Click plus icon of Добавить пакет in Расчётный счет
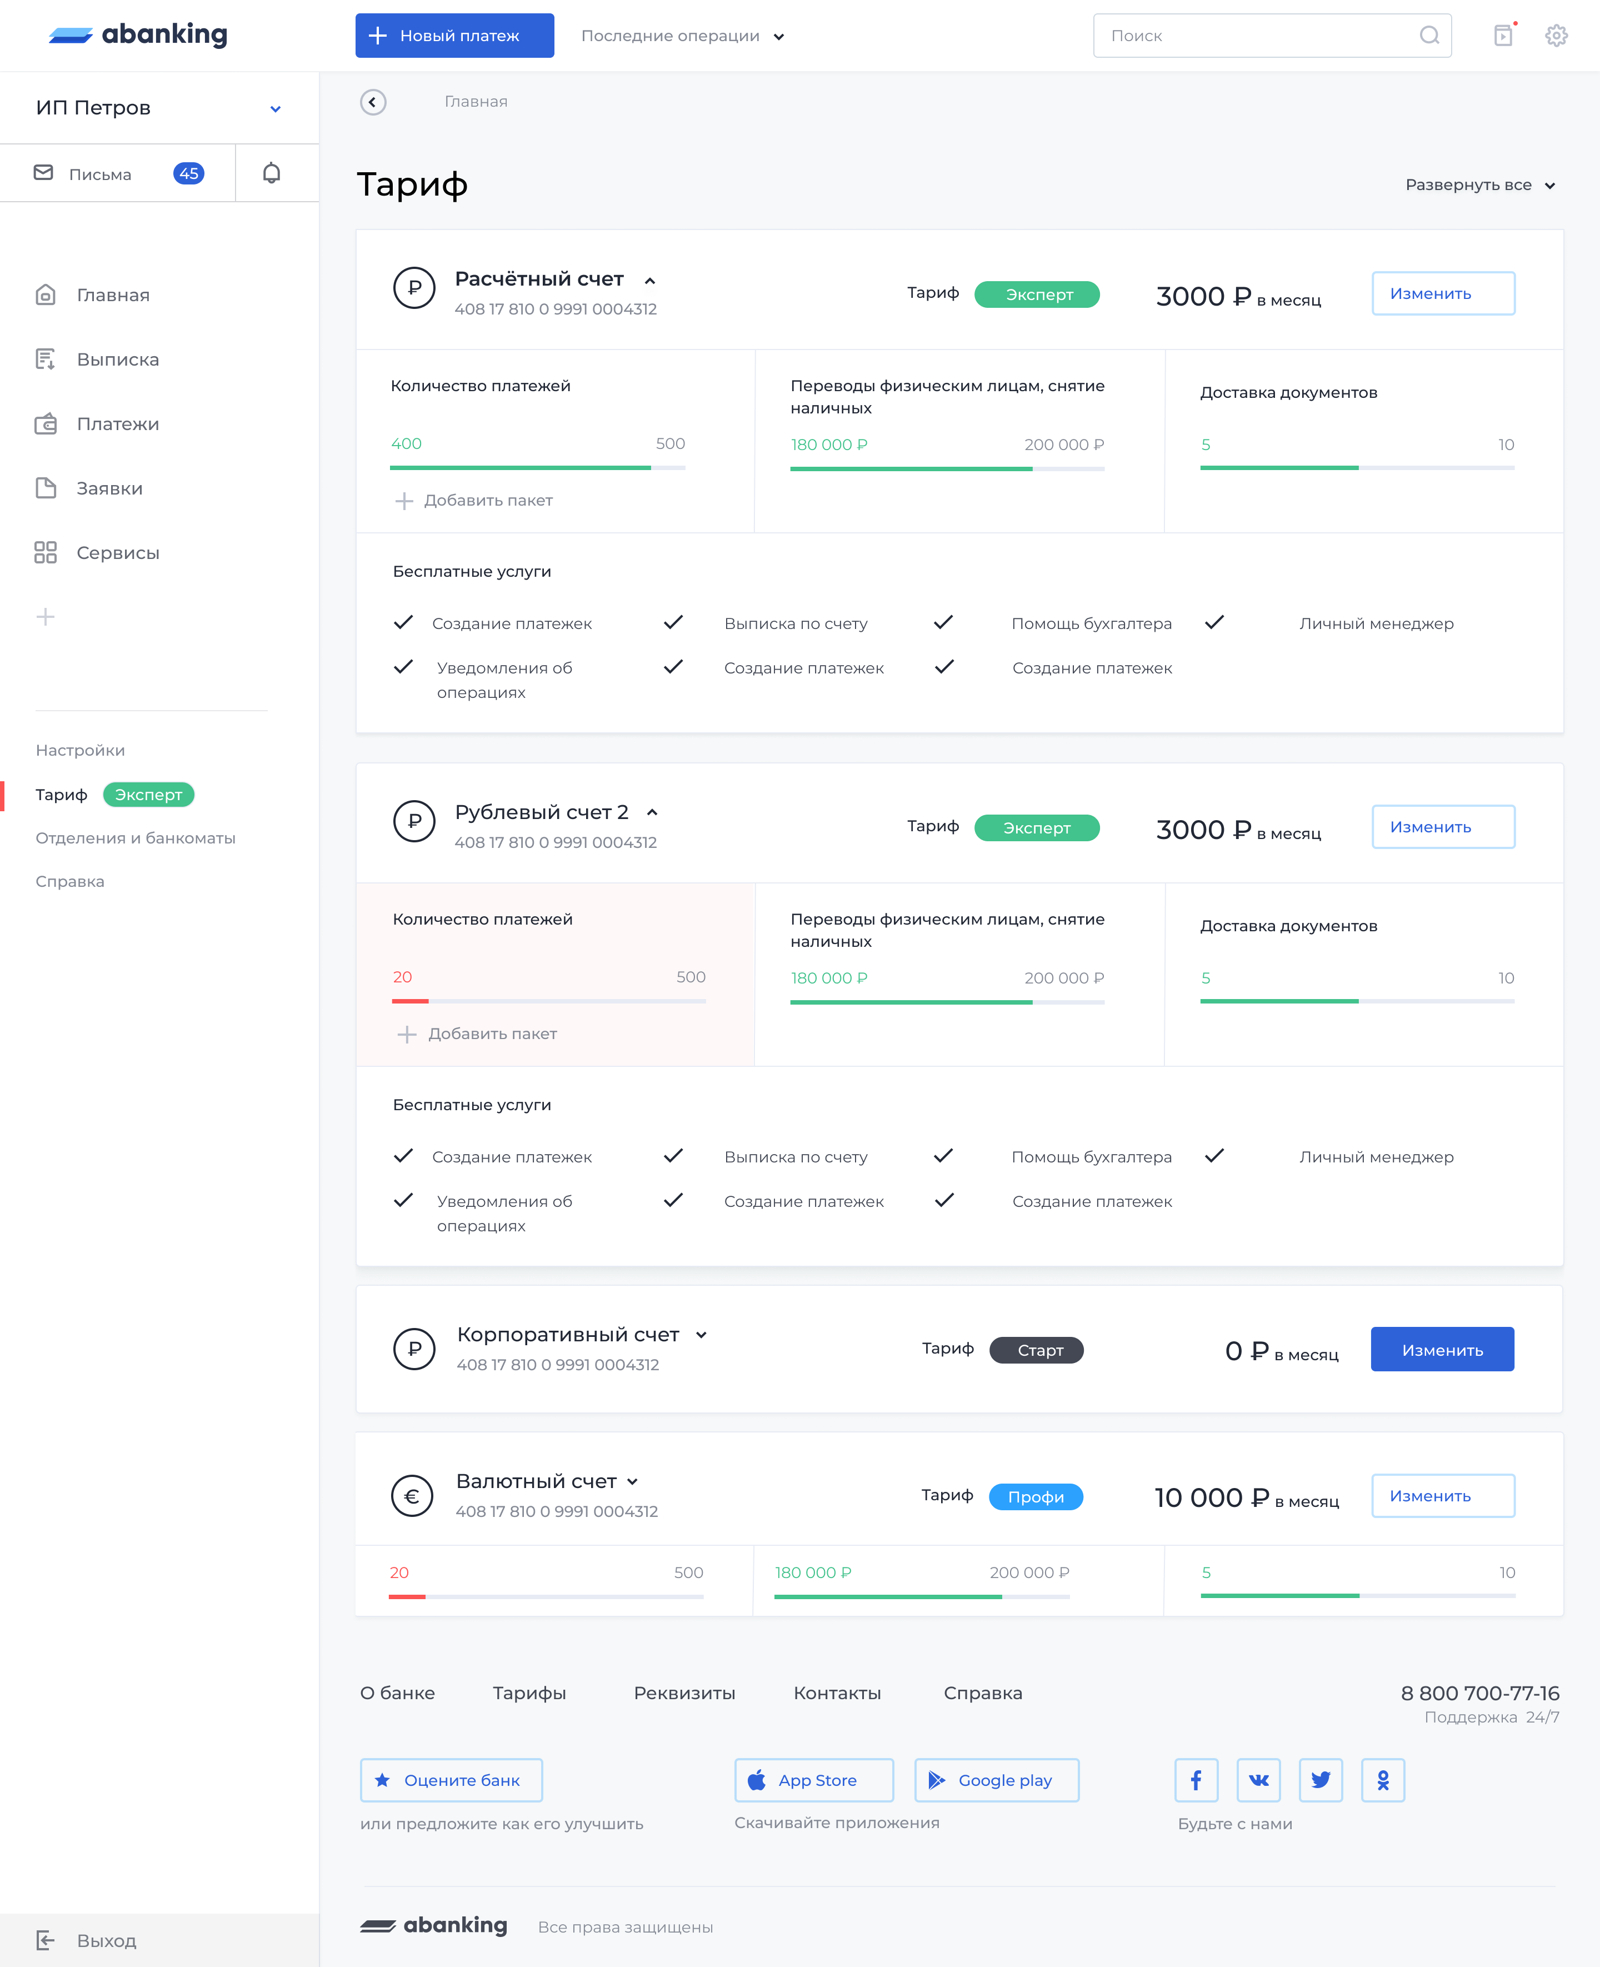This screenshot has height=1967, width=1600. 404,501
